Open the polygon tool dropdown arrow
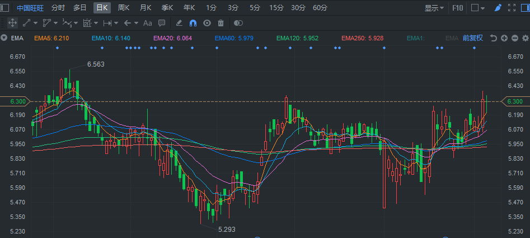Image resolution: width=530 pixels, height=238 pixels. coord(56,24)
